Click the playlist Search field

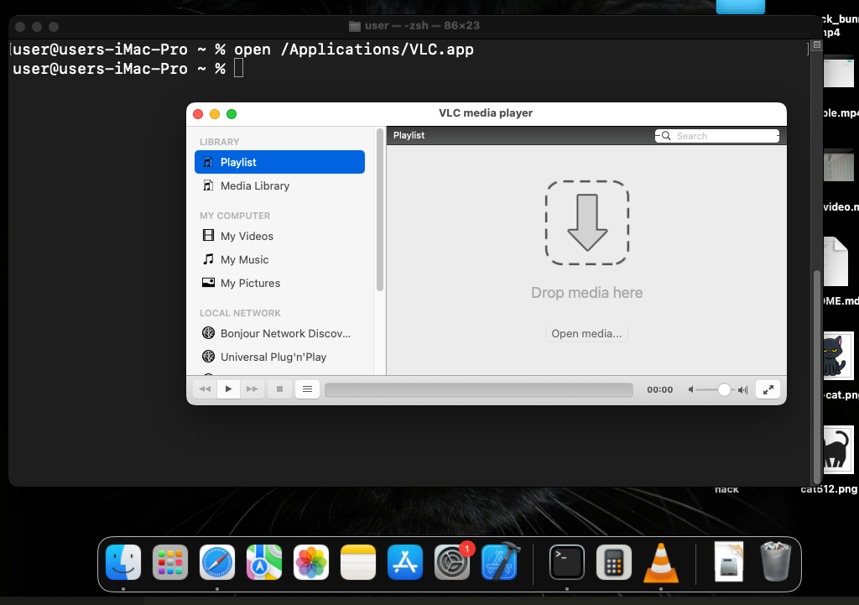point(721,136)
